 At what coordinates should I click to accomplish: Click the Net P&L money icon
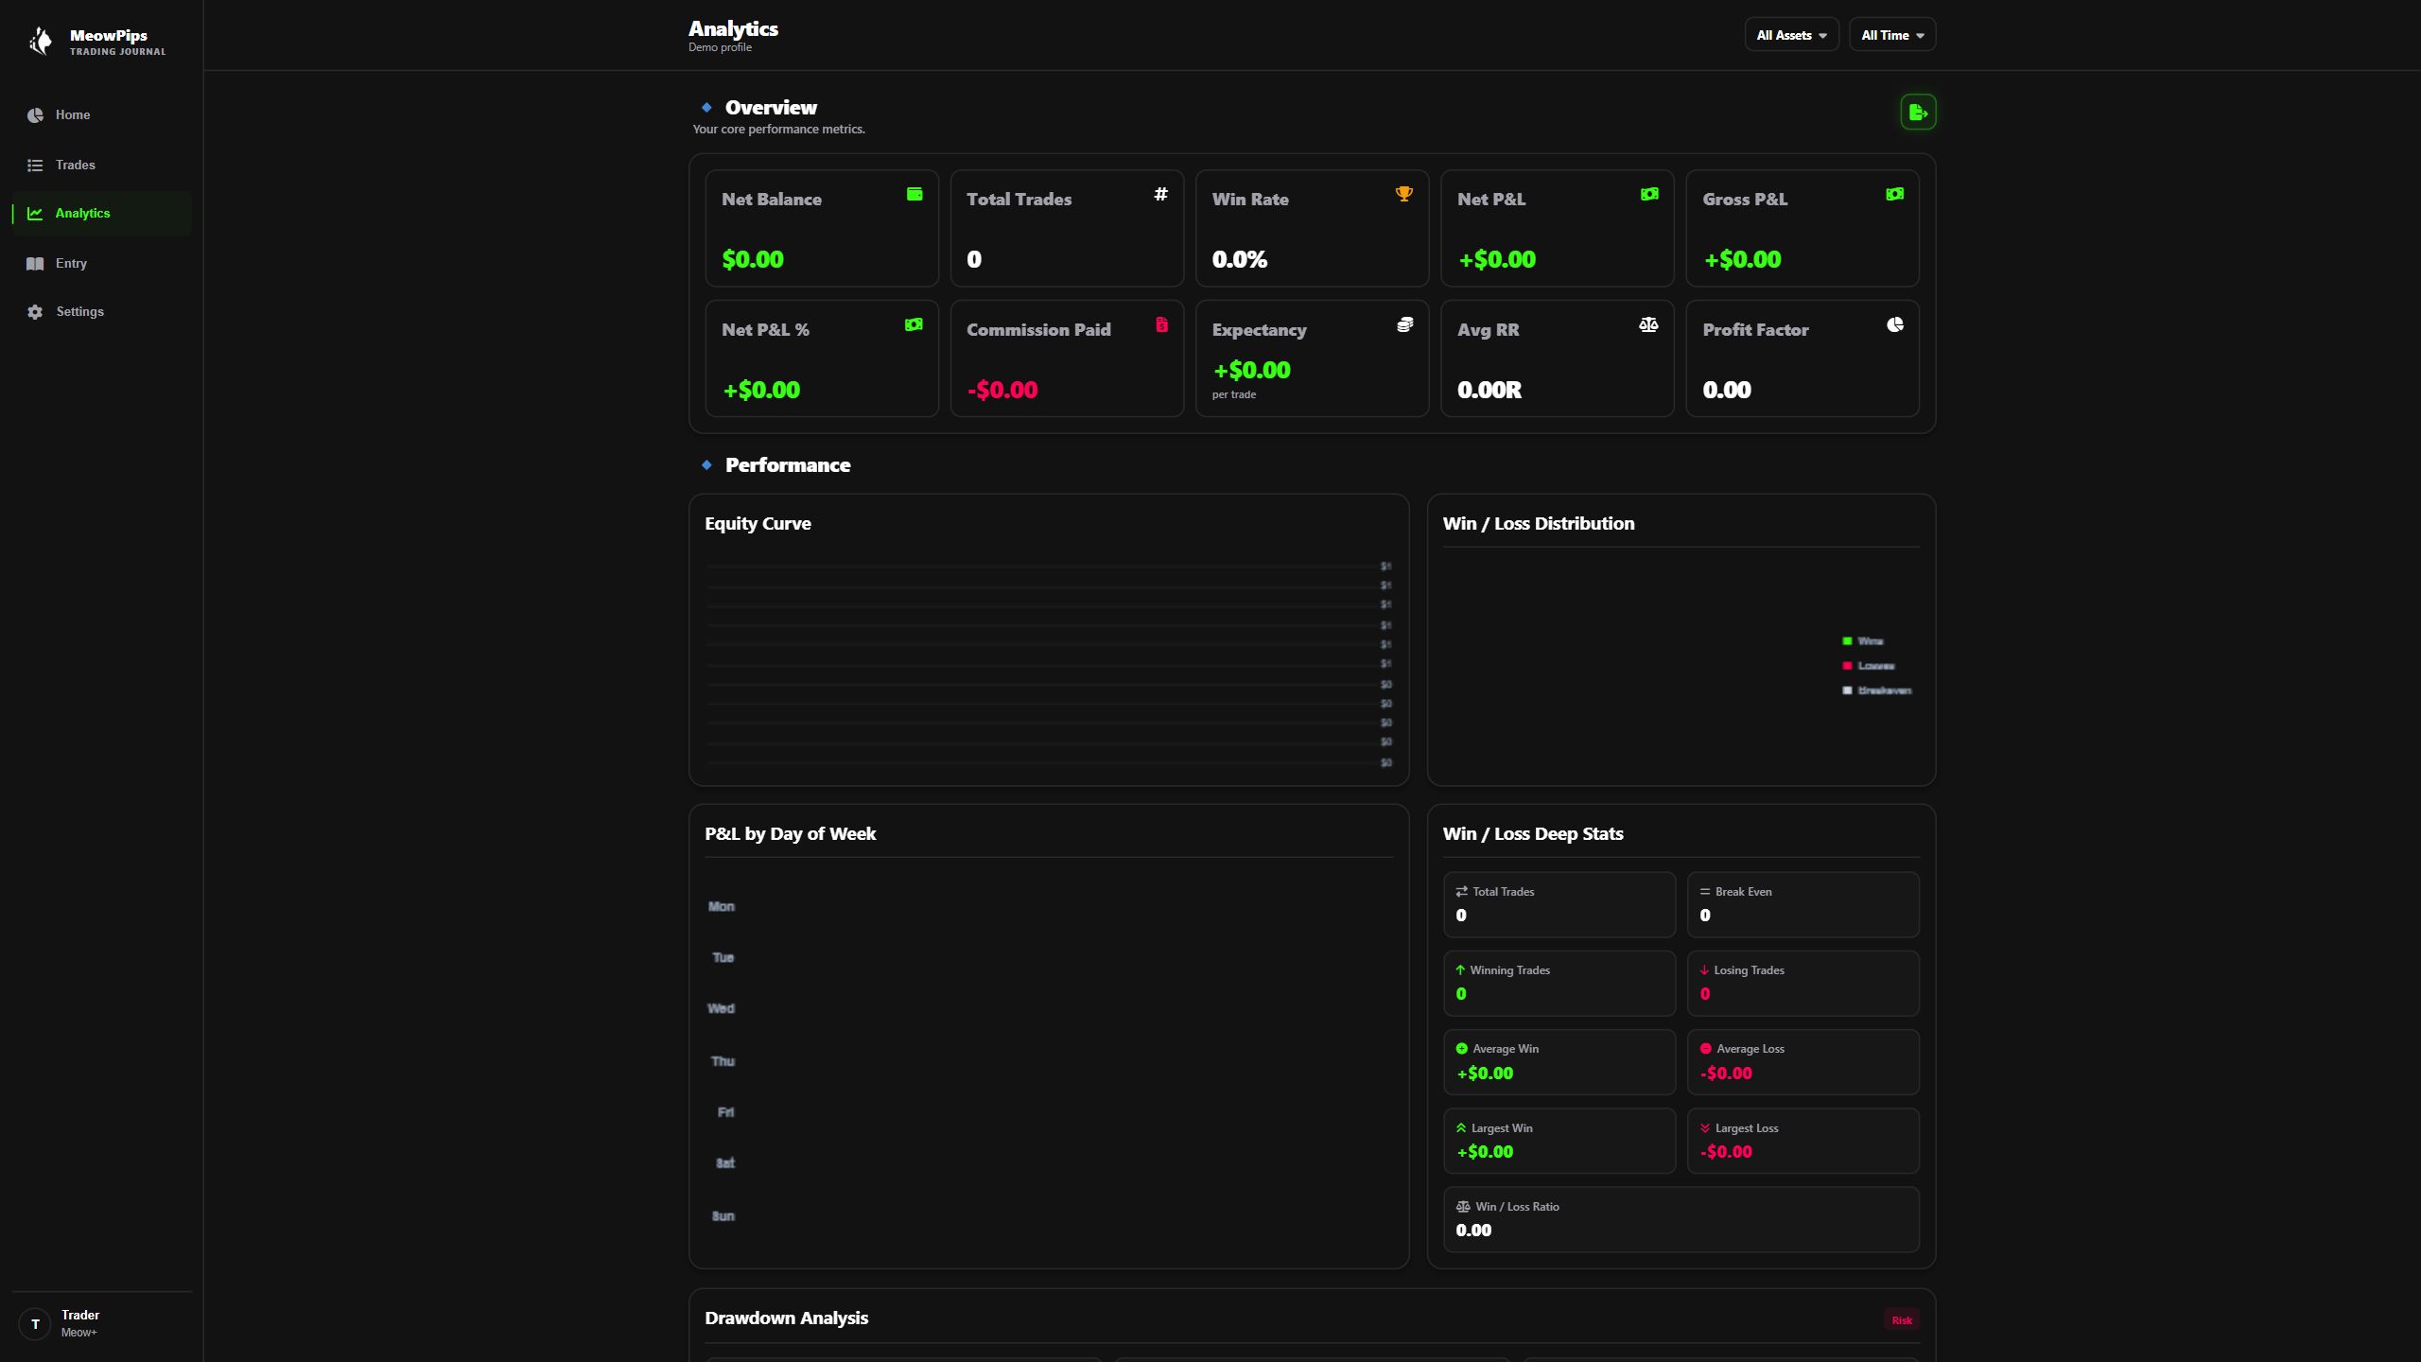point(1649,194)
